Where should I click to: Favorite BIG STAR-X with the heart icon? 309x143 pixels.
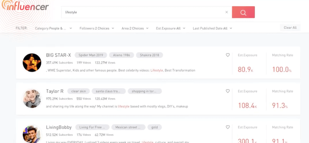point(228,55)
